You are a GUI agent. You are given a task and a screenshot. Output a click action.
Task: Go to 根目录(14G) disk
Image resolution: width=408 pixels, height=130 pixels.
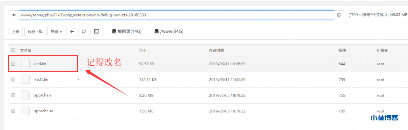pos(127,31)
